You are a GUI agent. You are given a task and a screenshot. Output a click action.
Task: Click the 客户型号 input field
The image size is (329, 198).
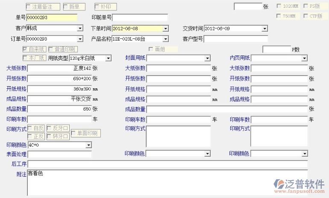click(235, 39)
